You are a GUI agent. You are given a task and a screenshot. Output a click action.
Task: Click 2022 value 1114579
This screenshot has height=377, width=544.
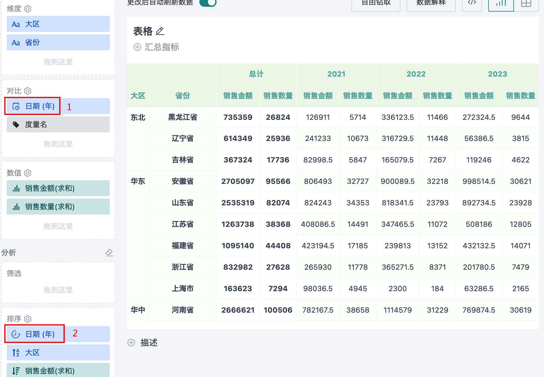tap(398, 310)
